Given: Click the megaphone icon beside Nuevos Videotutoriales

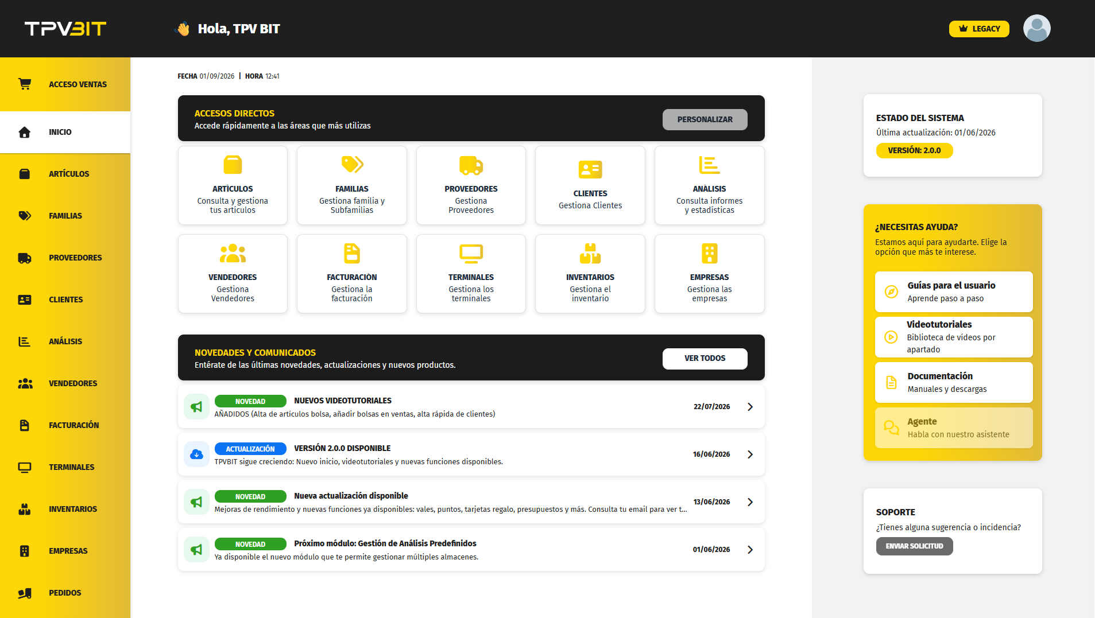Looking at the screenshot, I should (196, 407).
